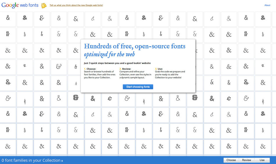The image size is (276, 164).
Task: Click the yellow feedback note icon
Action: (44, 6)
